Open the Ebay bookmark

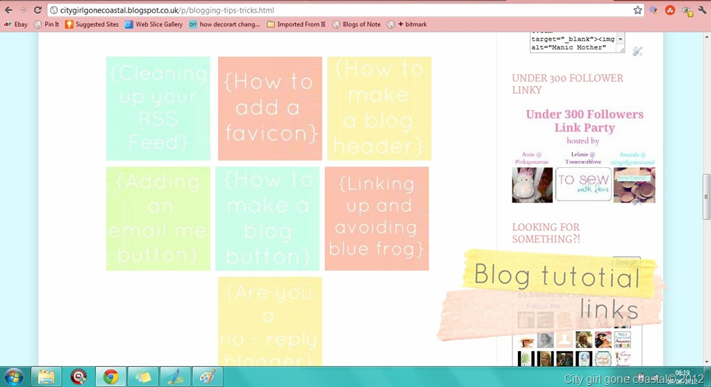click(16, 24)
